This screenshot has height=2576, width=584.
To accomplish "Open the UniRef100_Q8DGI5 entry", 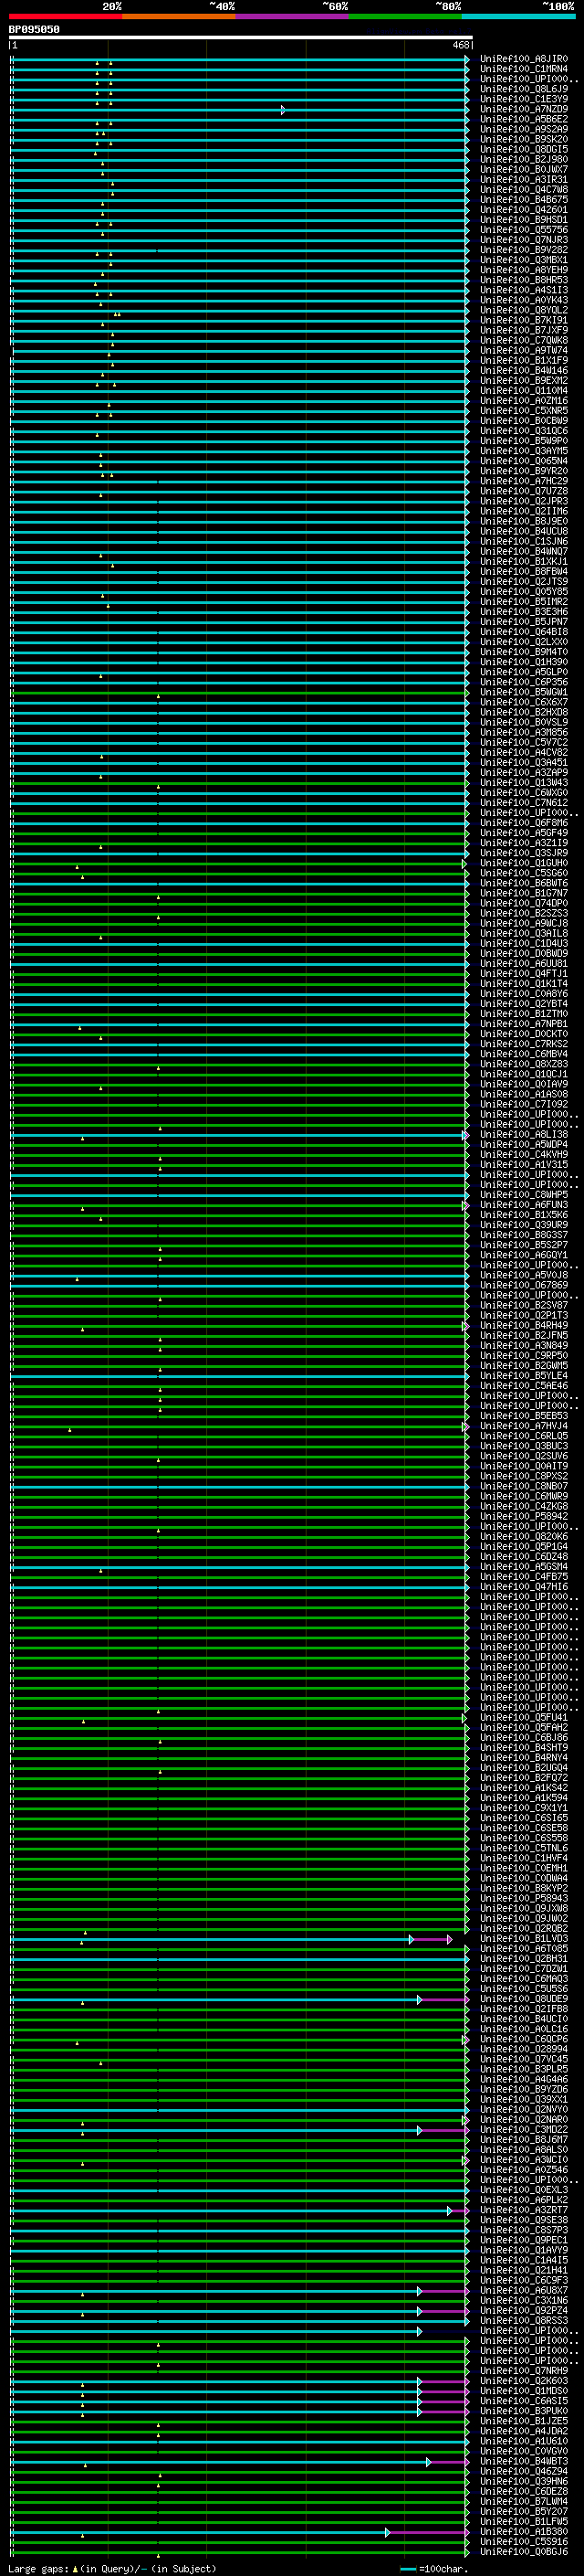I will [524, 149].
